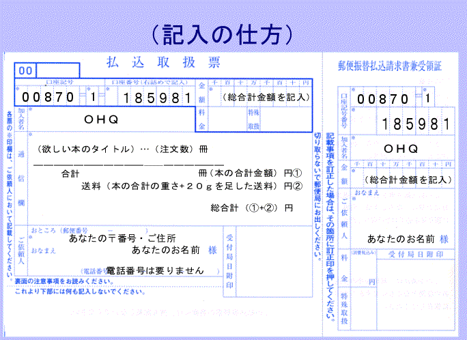Click the 通信欄 vertical label
467x340 pixels.
click(x=21, y=178)
